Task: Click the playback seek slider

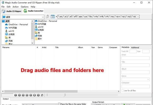Action: (x=91, y=95)
